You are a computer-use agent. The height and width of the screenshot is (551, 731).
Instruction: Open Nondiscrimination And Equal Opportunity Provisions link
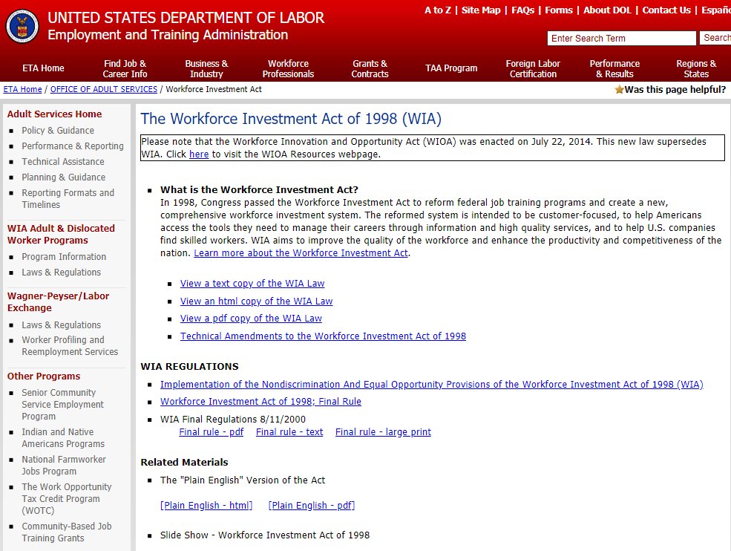point(432,385)
